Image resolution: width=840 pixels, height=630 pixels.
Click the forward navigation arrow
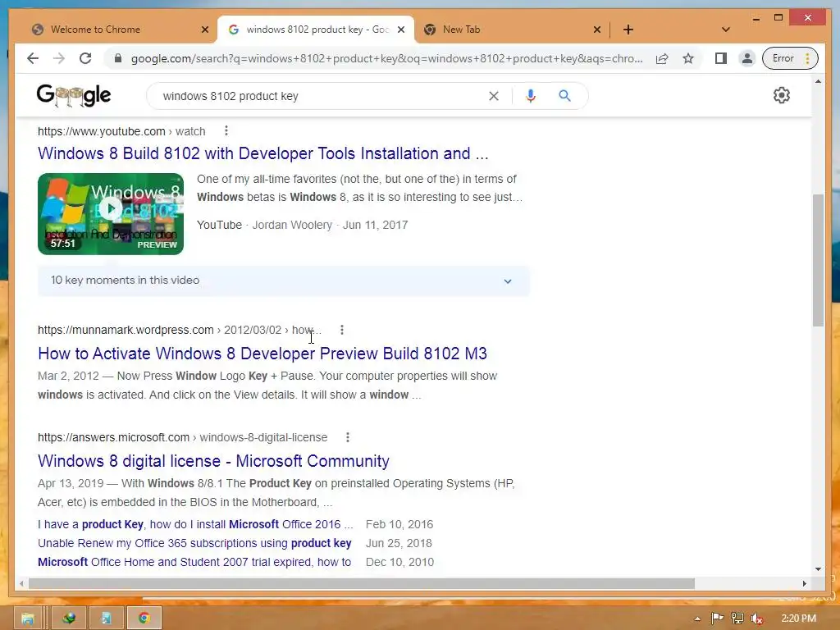59,58
